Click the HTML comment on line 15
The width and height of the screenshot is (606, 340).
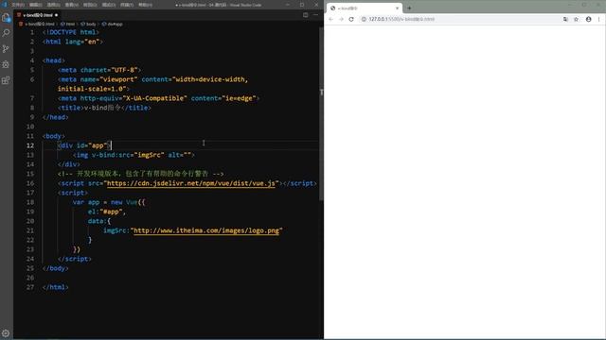(141, 174)
